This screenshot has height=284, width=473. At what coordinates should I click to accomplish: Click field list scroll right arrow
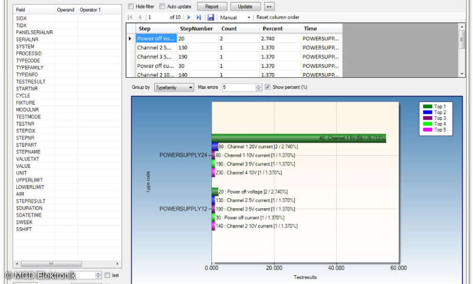tap(117, 263)
